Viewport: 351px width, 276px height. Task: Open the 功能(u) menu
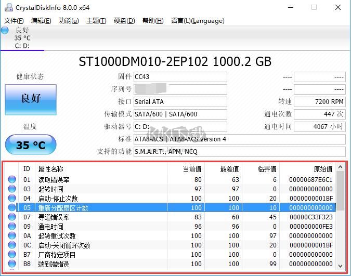[x=69, y=21]
